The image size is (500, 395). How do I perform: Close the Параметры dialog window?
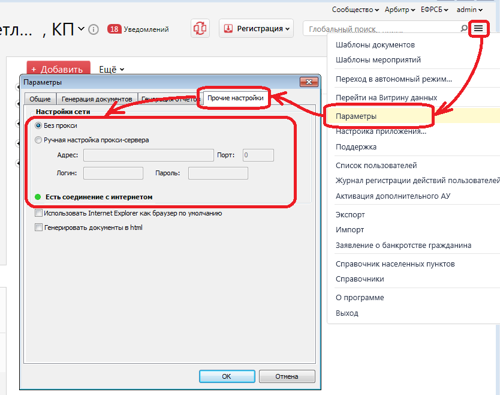(309, 82)
